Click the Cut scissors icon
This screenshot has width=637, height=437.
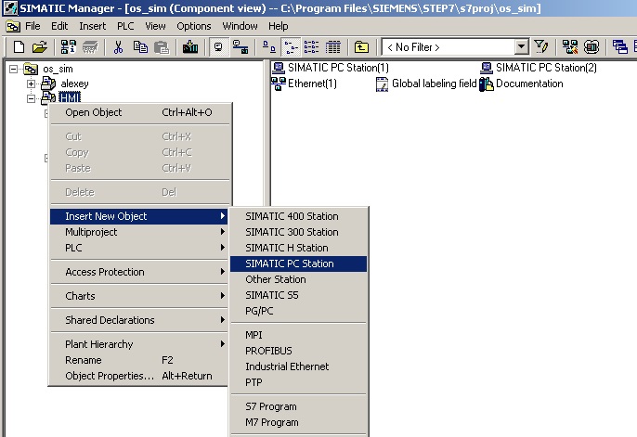point(118,47)
